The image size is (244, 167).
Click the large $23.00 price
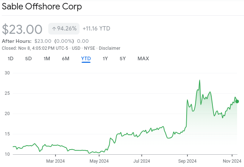[x=22, y=29]
